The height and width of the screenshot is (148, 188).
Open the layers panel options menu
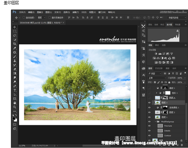(186, 68)
